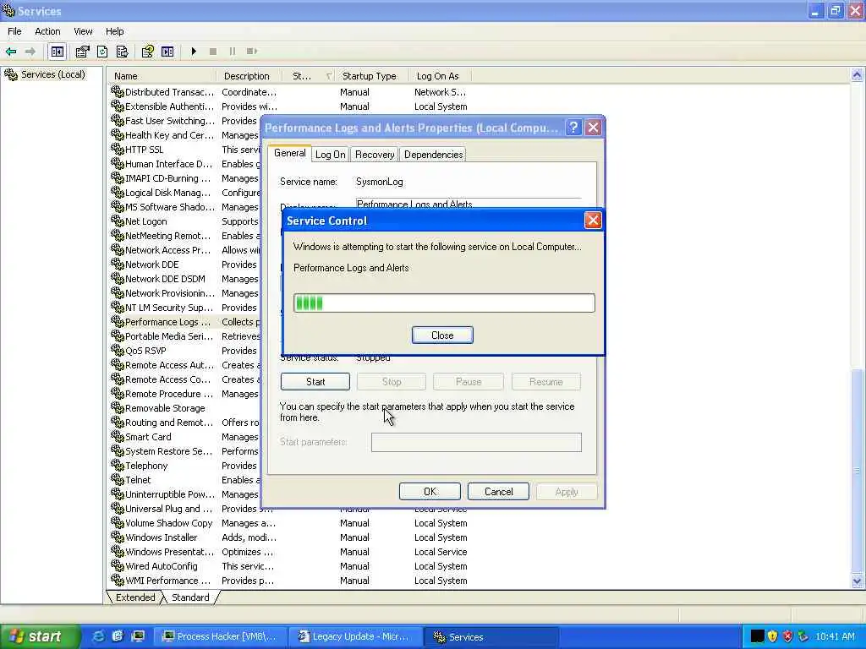
Task: Click the Back arrow in Services toolbar
Action: (x=10, y=52)
